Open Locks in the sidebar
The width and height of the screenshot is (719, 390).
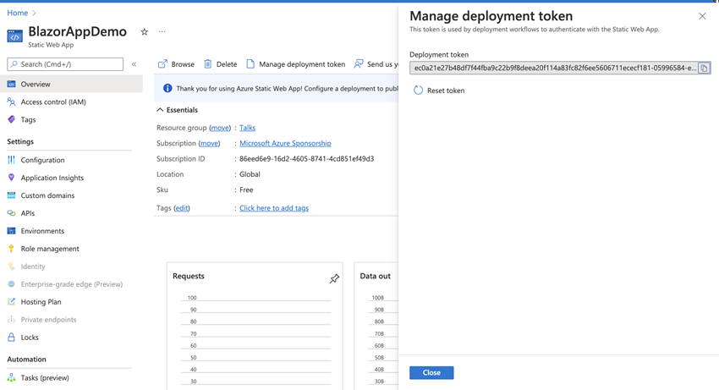click(x=30, y=338)
